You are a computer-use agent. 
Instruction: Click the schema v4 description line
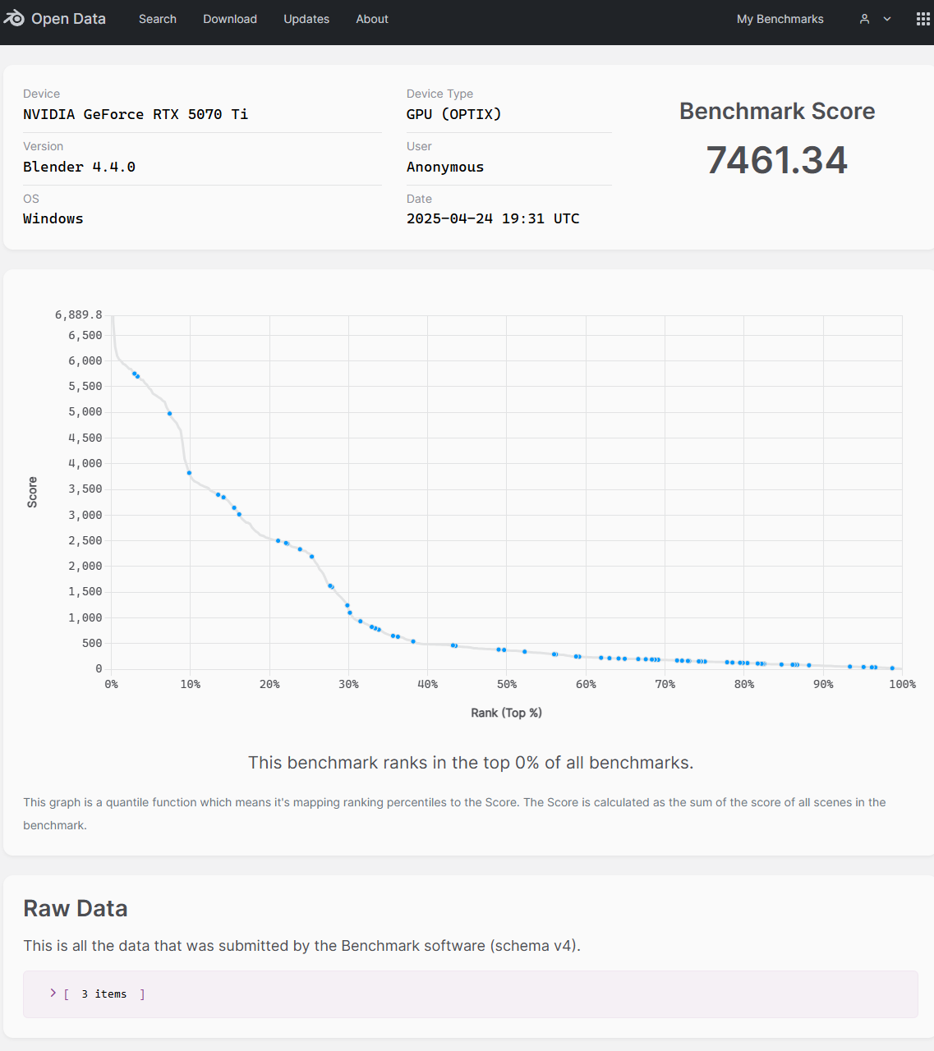pyautogui.click(x=301, y=946)
